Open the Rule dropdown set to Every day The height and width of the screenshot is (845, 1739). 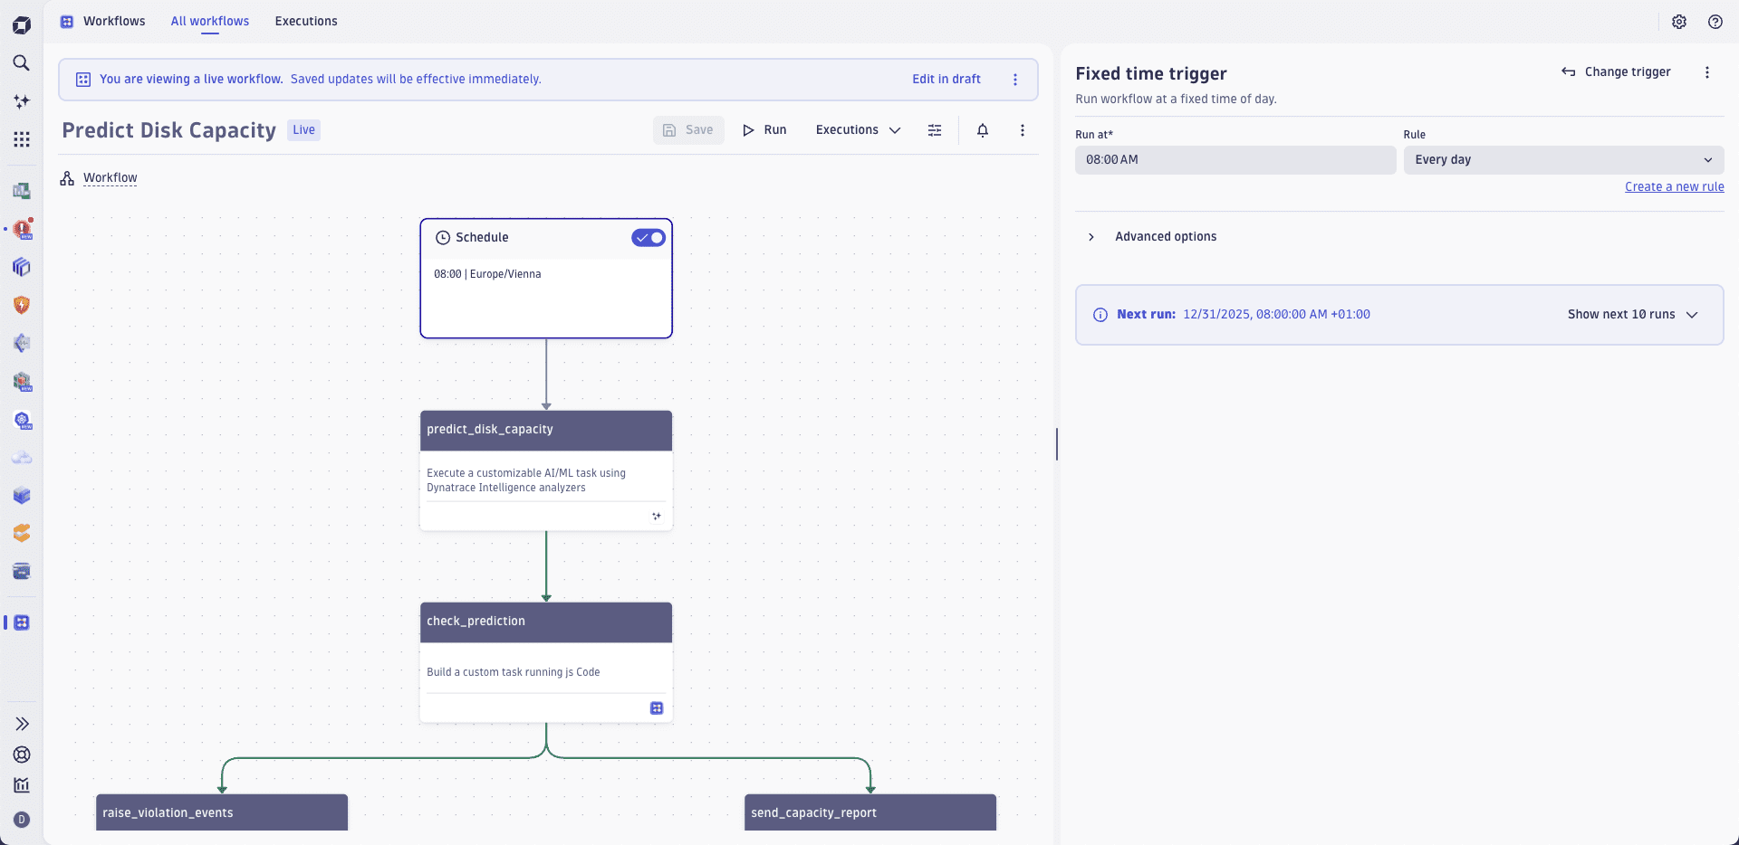[1564, 159]
